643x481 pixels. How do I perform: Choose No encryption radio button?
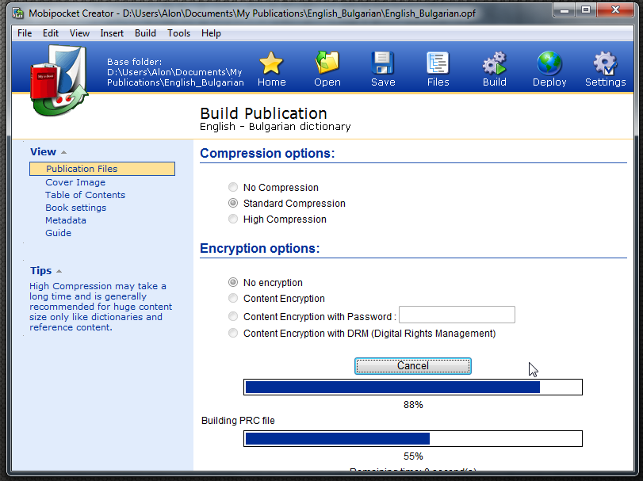pyautogui.click(x=233, y=282)
